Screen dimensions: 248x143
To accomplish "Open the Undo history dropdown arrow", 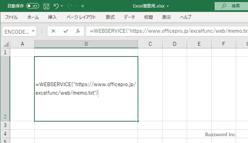I will click(62, 6).
